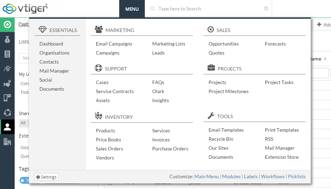Click the thumbs-up sidebar icon
The height and width of the screenshot is (189, 331).
tap(7, 83)
